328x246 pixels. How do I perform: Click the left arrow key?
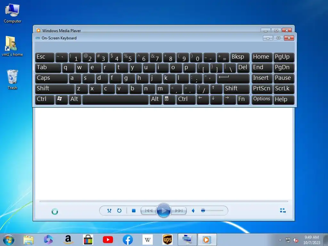click(x=203, y=100)
